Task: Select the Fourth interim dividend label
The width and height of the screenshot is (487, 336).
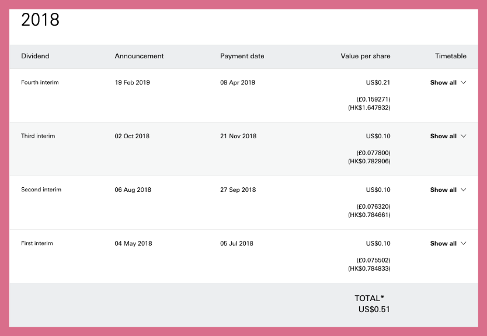Action: (40, 82)
